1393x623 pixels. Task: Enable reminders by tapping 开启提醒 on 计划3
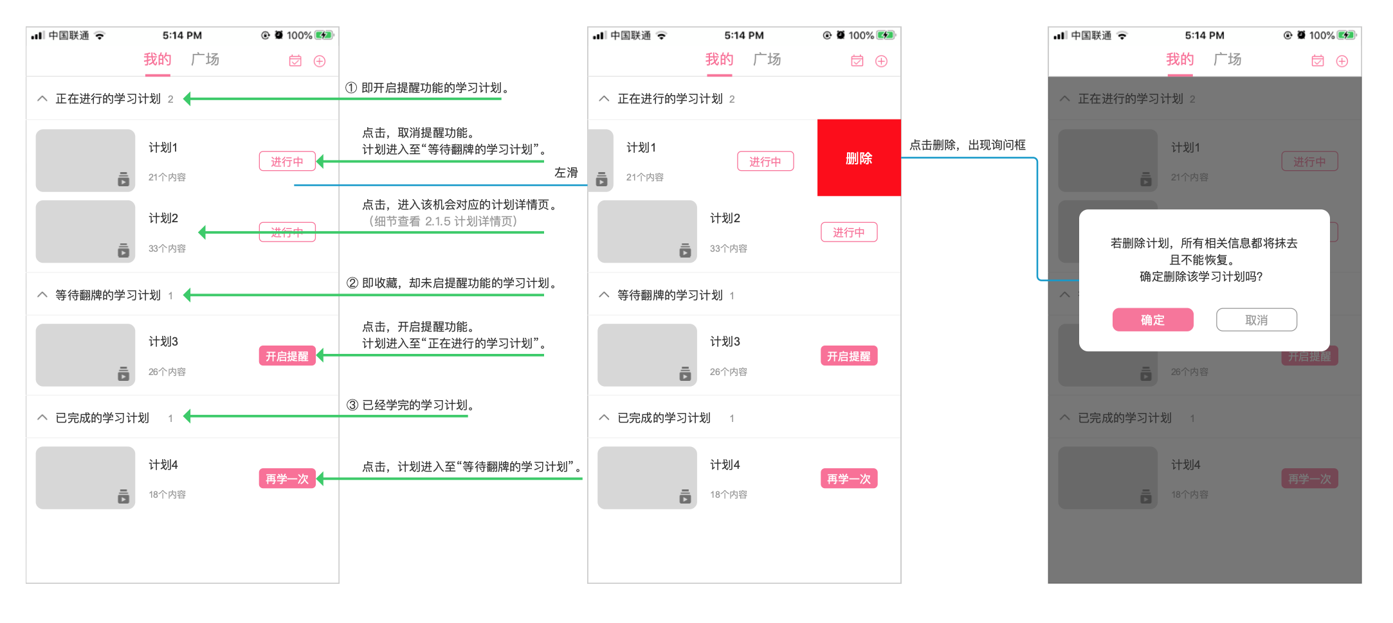(287, 356)
